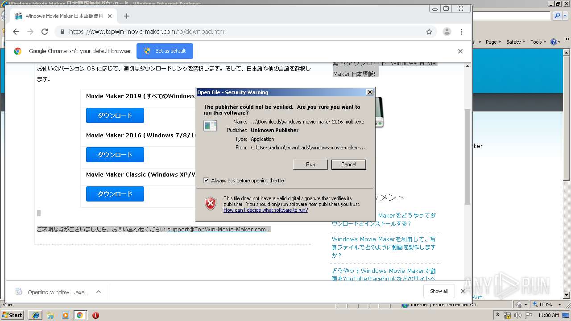Click the clock showing 11:00 AM
The height and width of the screenshot is (321, 571).
pos(549,315)
